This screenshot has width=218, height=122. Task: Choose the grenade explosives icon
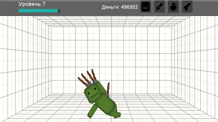click(x=173, y=7)
